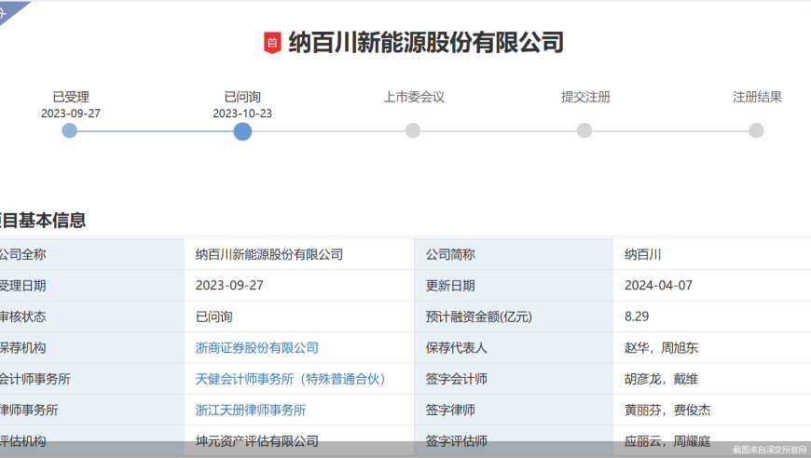Click the 签字律师 label cell
811x458 pixels.
(514, 410)
